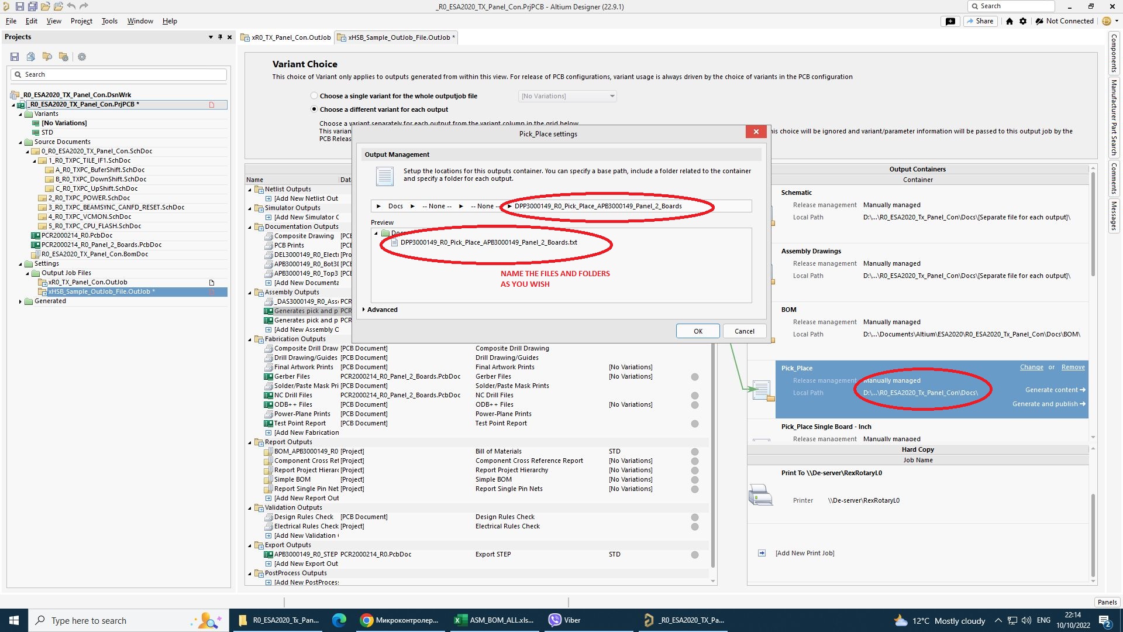Toggle the enable circle for Test Point Report row
This screenshot has width=1123, height=632.
click(x=695, y=424)
